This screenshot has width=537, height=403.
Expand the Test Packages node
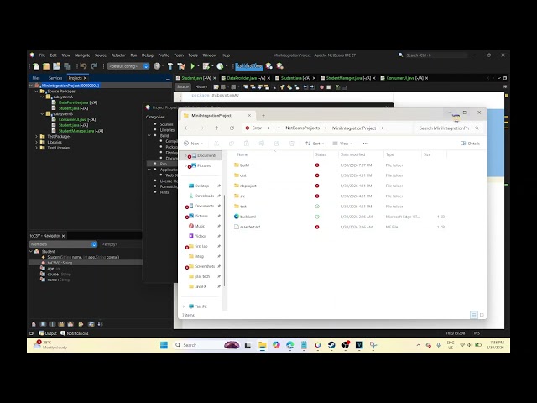(36, 136)
